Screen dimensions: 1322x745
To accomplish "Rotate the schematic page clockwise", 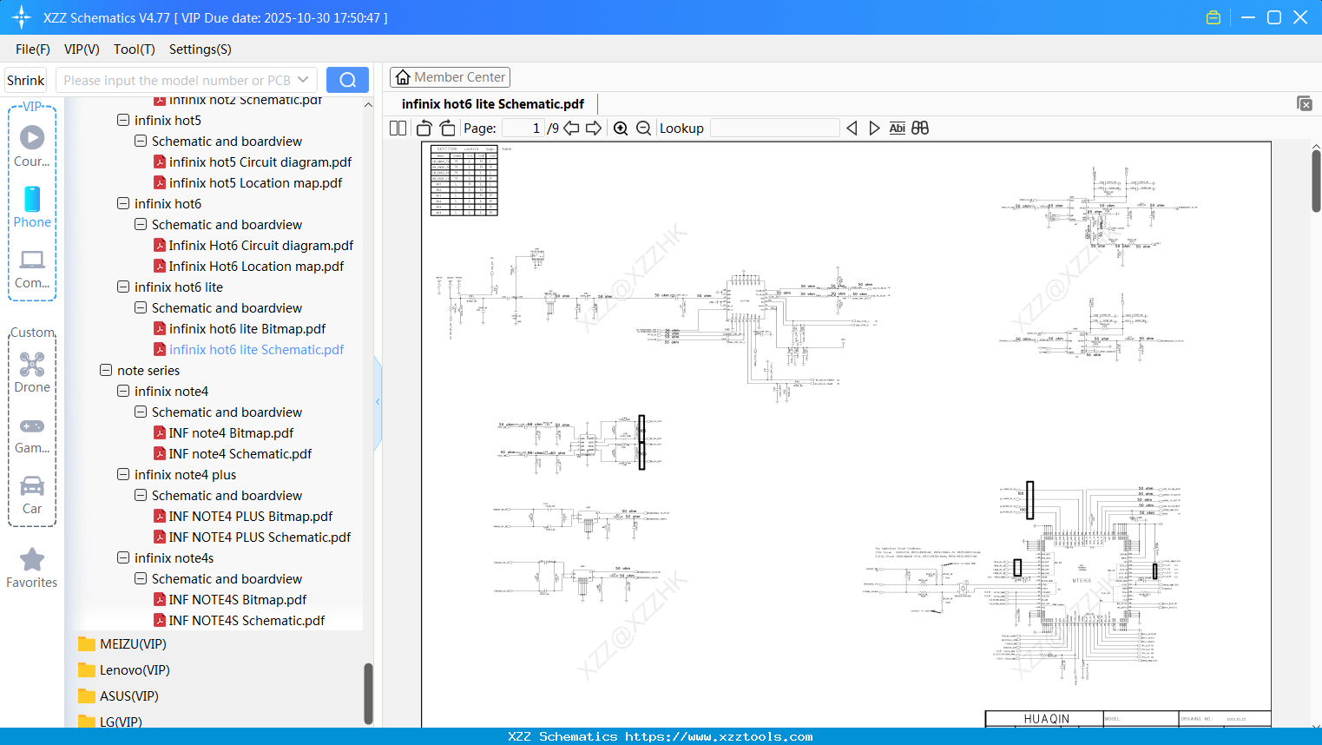I will click(447, 128).
